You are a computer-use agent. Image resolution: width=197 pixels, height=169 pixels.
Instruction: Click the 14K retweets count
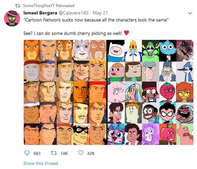click(x=64, y=153)
